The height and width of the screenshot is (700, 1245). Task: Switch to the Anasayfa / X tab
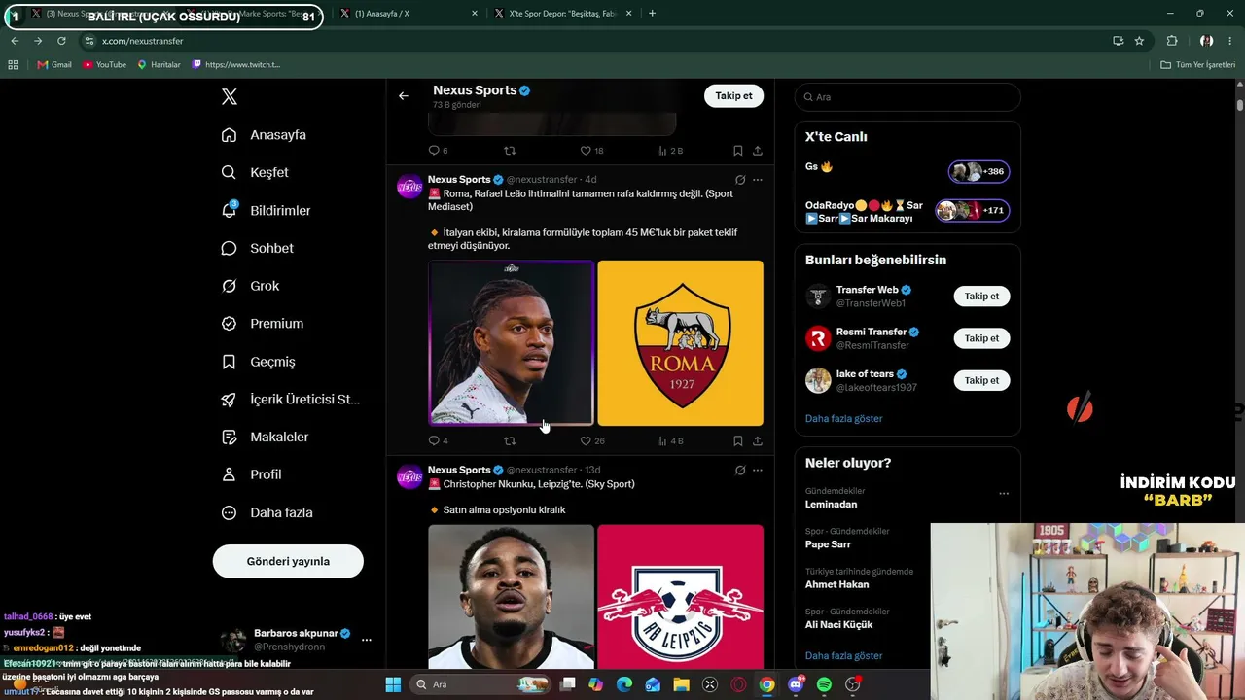407,14
